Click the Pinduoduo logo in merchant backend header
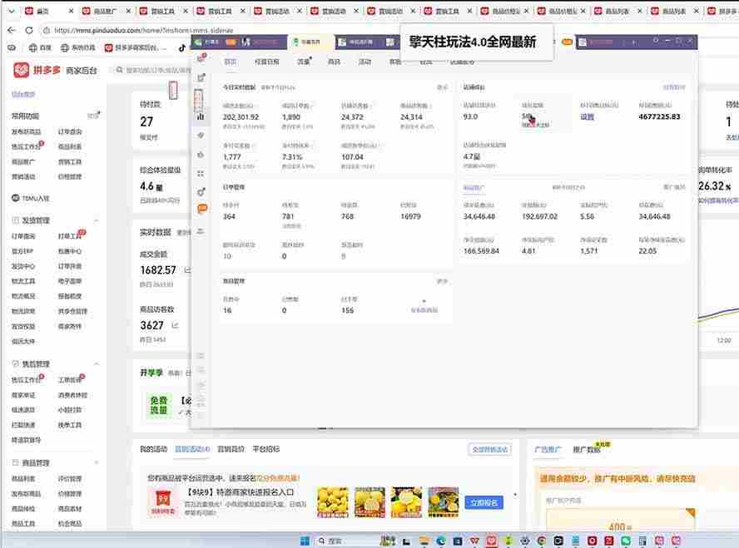 click(21, 70)
